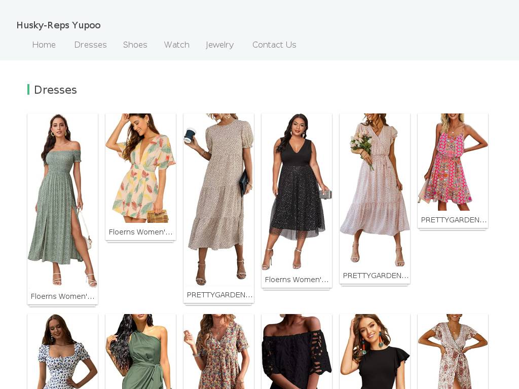Open the Dresses navigation item

click(x=90, y=45)
